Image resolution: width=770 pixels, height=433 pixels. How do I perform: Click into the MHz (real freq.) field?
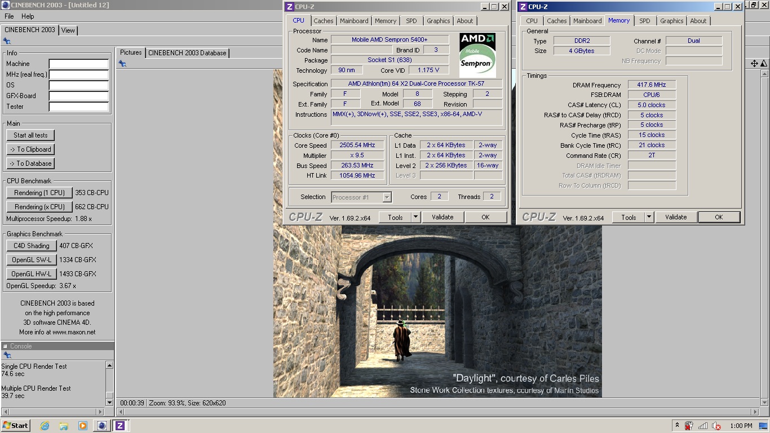tap(78, 74)
